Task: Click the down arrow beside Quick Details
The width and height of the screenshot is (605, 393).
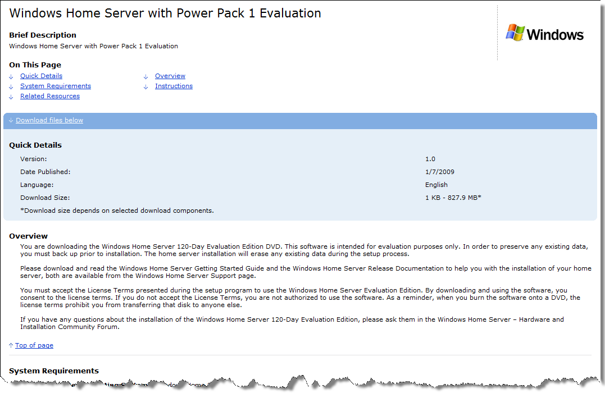Action: 11,77
